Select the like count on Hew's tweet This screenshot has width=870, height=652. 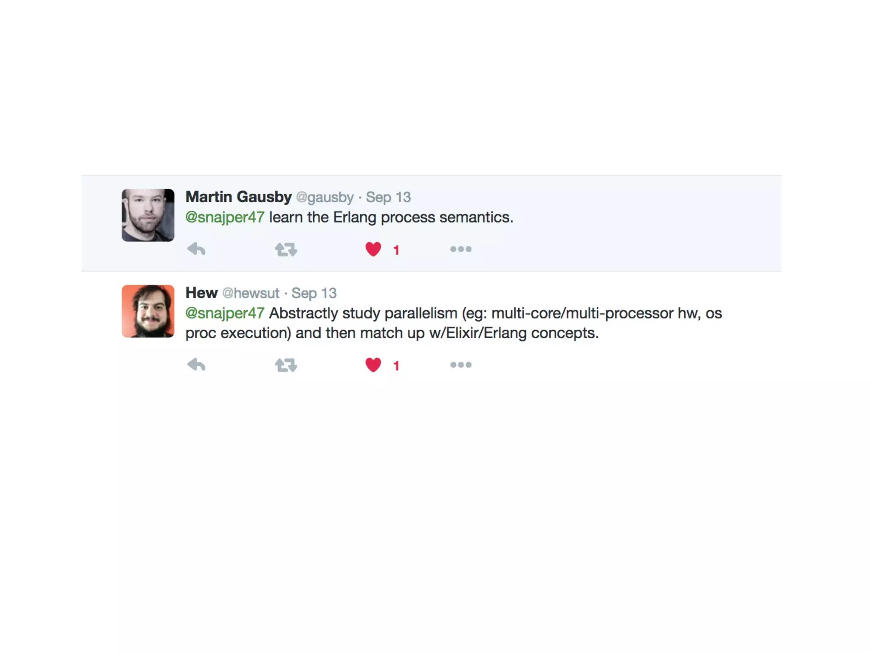point(396,366)
